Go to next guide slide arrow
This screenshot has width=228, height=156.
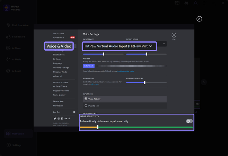coord(204,82)
